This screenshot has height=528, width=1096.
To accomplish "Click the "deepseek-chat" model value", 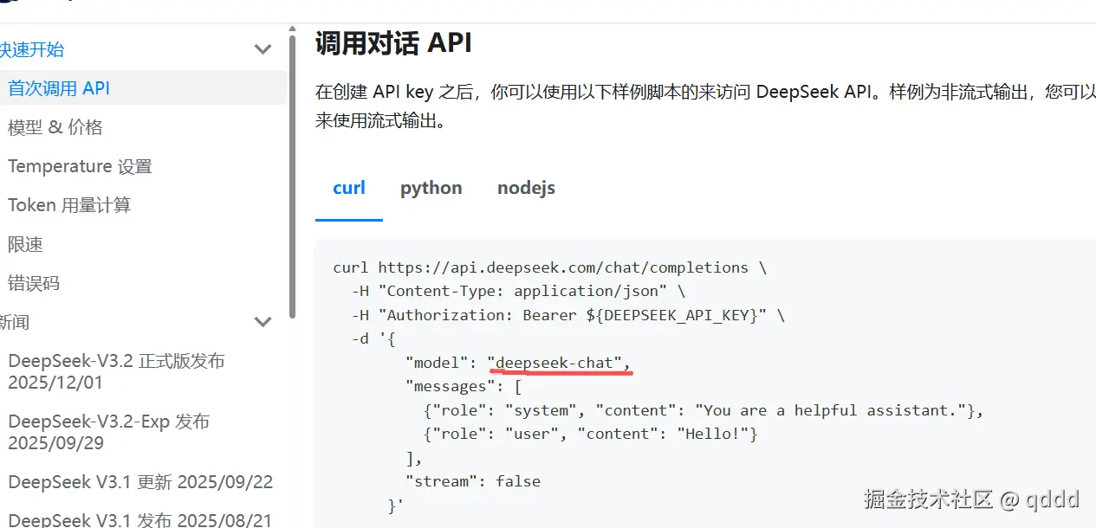I will pyautogui.click(x=554, y=363).
